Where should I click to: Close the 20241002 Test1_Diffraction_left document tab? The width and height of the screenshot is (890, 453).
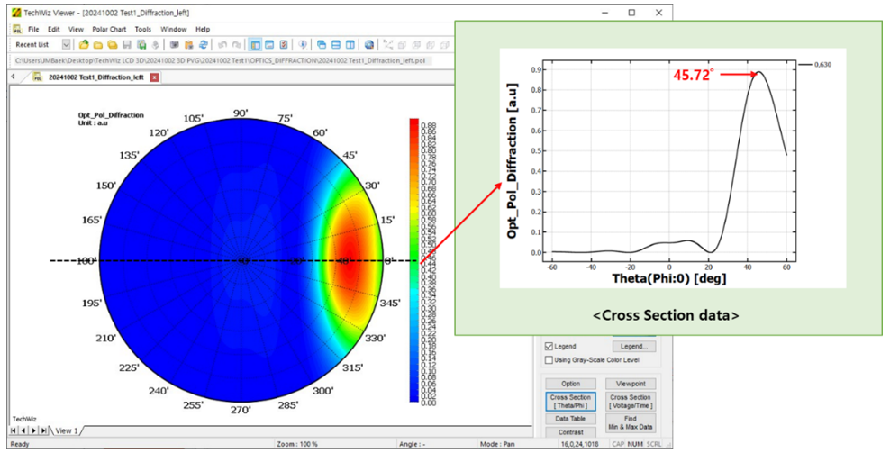[x=154, y=77]
